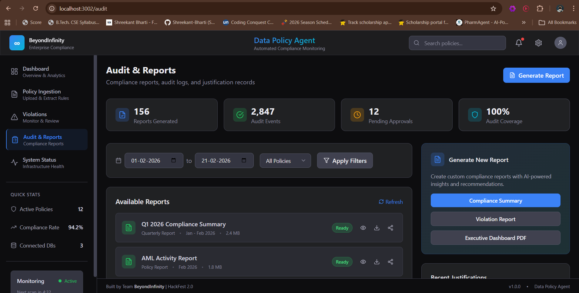The height and width of the screenshot is (293, 579).
Task: Click the BeyondInfinity infinity logo
Action: point(17,43)
